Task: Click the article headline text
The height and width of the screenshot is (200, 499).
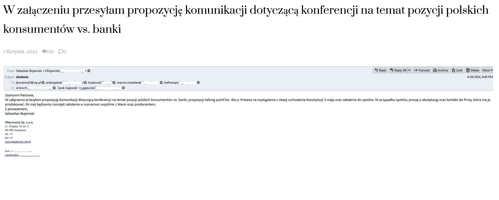Action: pos(246,20)
